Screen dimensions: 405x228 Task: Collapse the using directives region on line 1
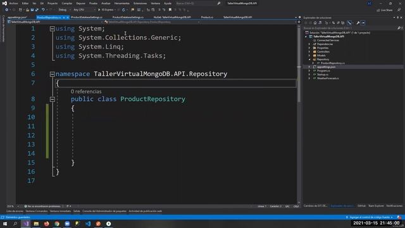[x=52, y=28]
